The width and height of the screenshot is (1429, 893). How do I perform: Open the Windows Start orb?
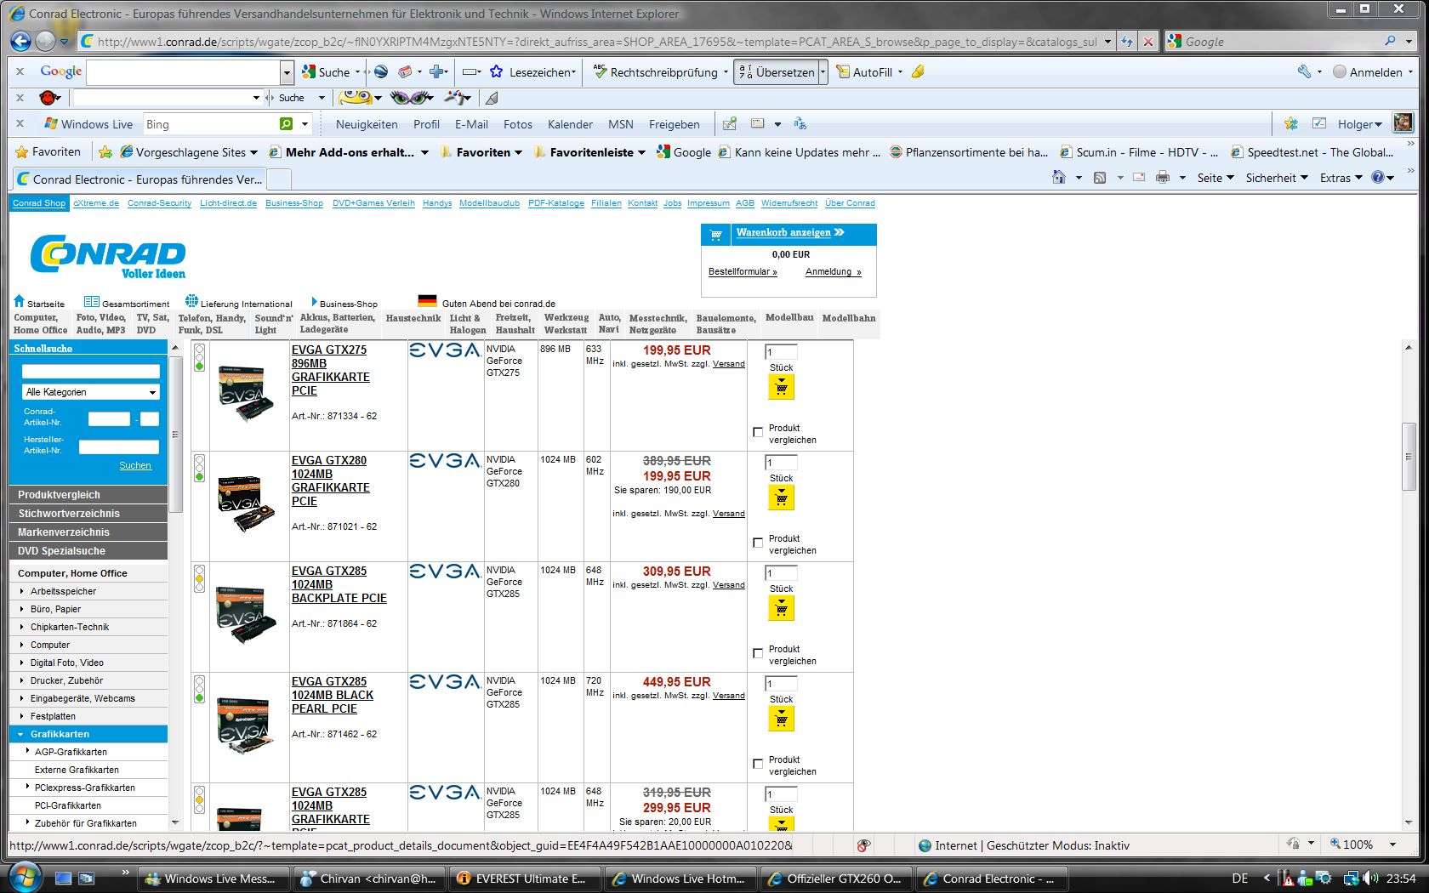[x=24, y=877]
